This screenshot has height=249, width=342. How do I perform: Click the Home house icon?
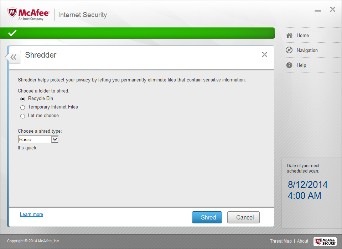289,35
